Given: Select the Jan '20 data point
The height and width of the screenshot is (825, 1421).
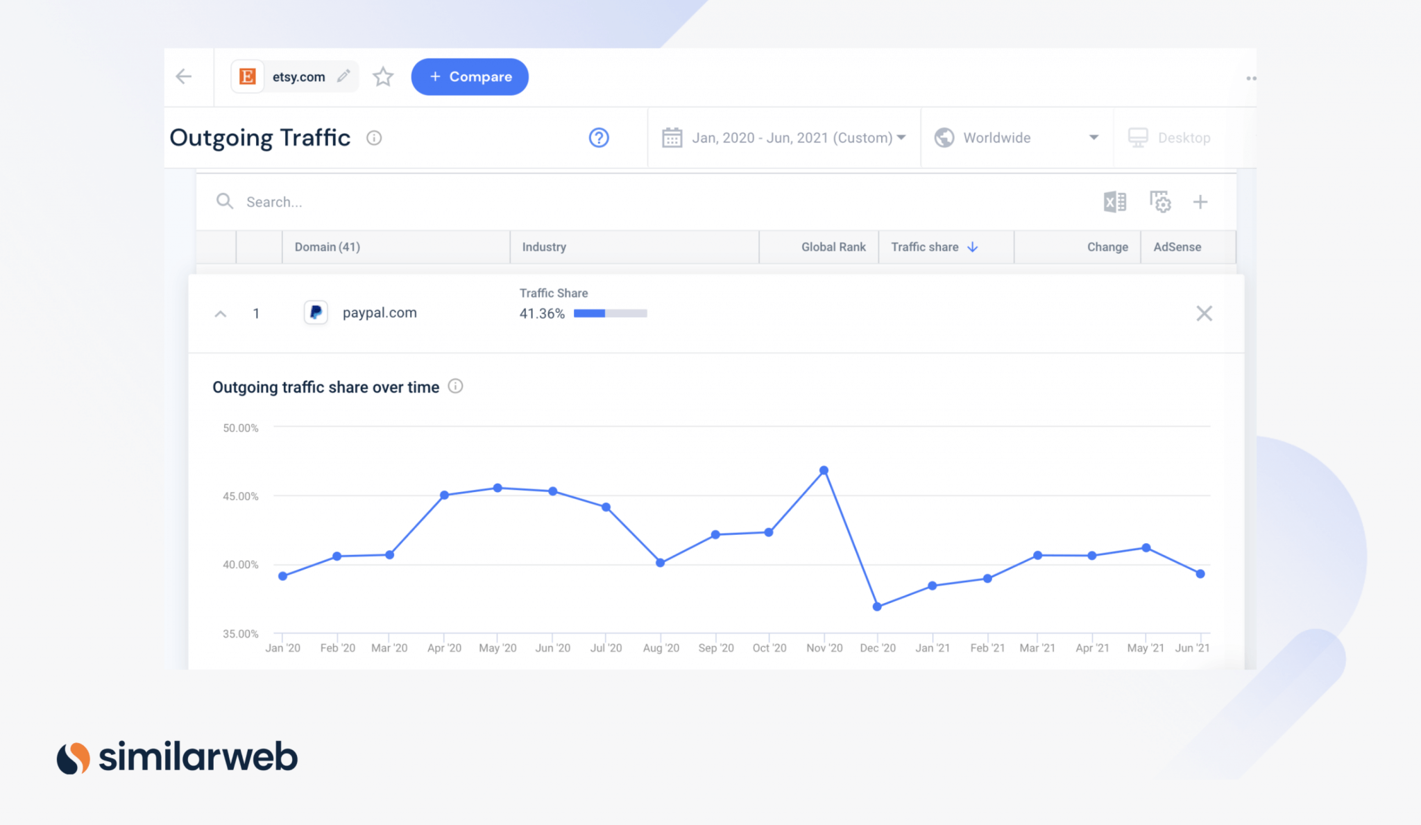Looking at the screenshot, I should [282, 576].
